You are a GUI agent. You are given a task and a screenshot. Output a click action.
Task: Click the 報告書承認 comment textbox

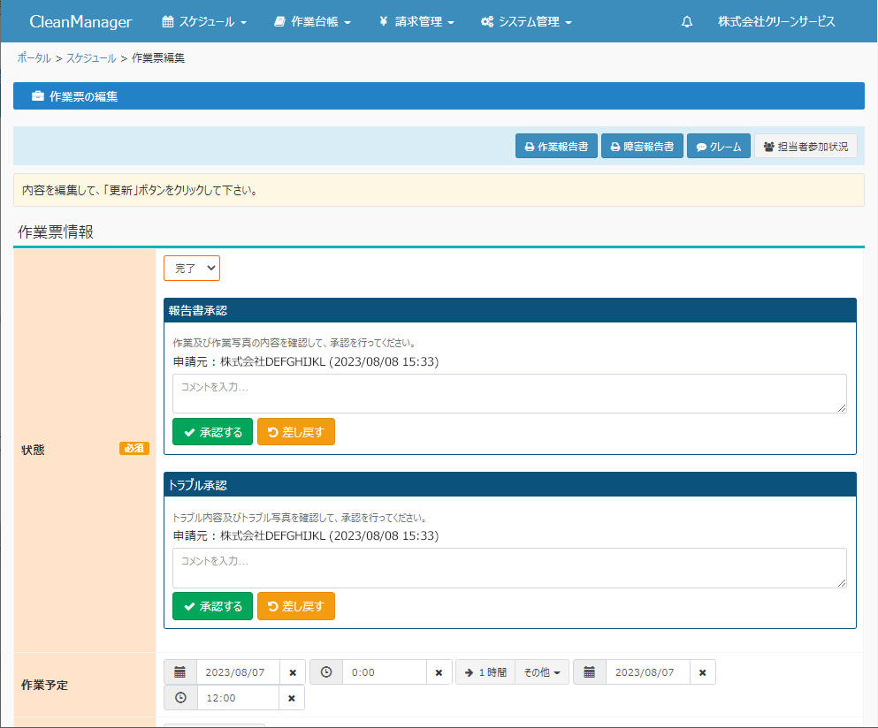point(509,393)
